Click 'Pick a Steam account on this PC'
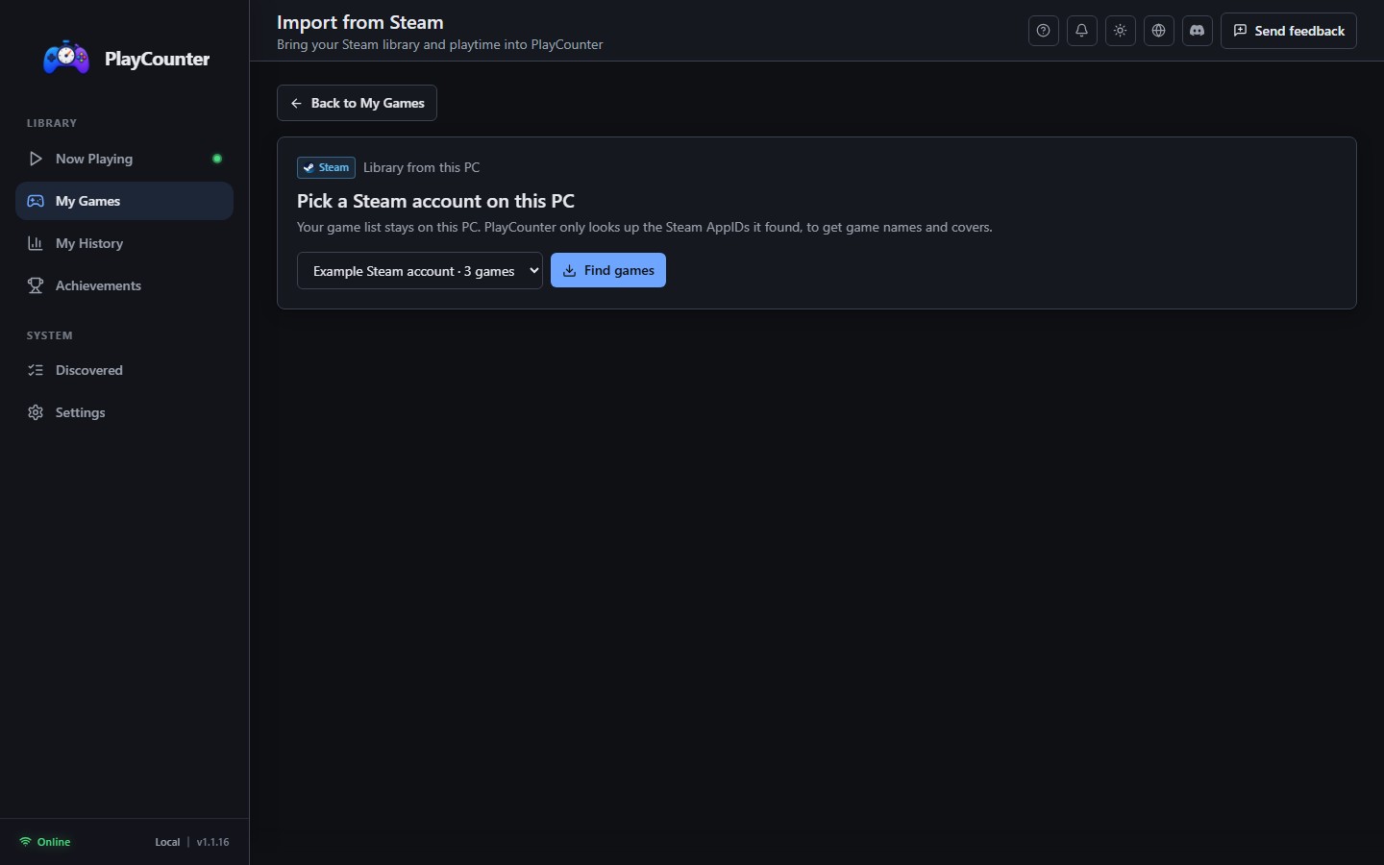Viewport: 1384px width, 865px height. coord(435,201)
